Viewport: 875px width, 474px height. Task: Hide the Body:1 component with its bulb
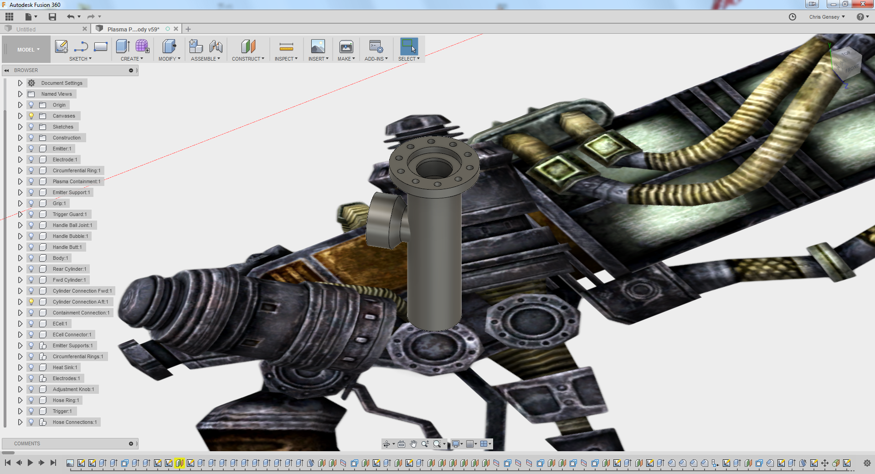click(x=31, y=258)
